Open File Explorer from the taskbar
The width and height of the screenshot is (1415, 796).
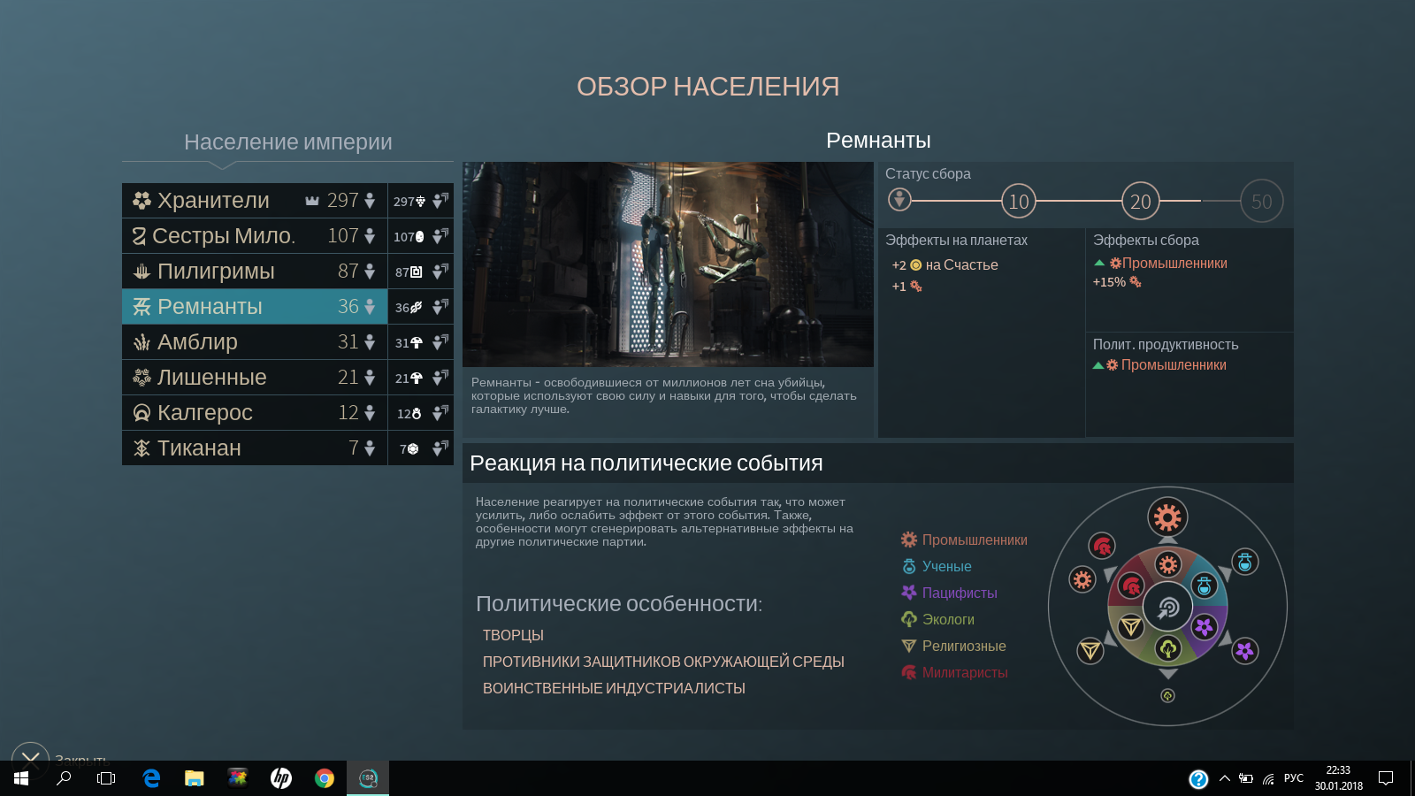[195, 778]
